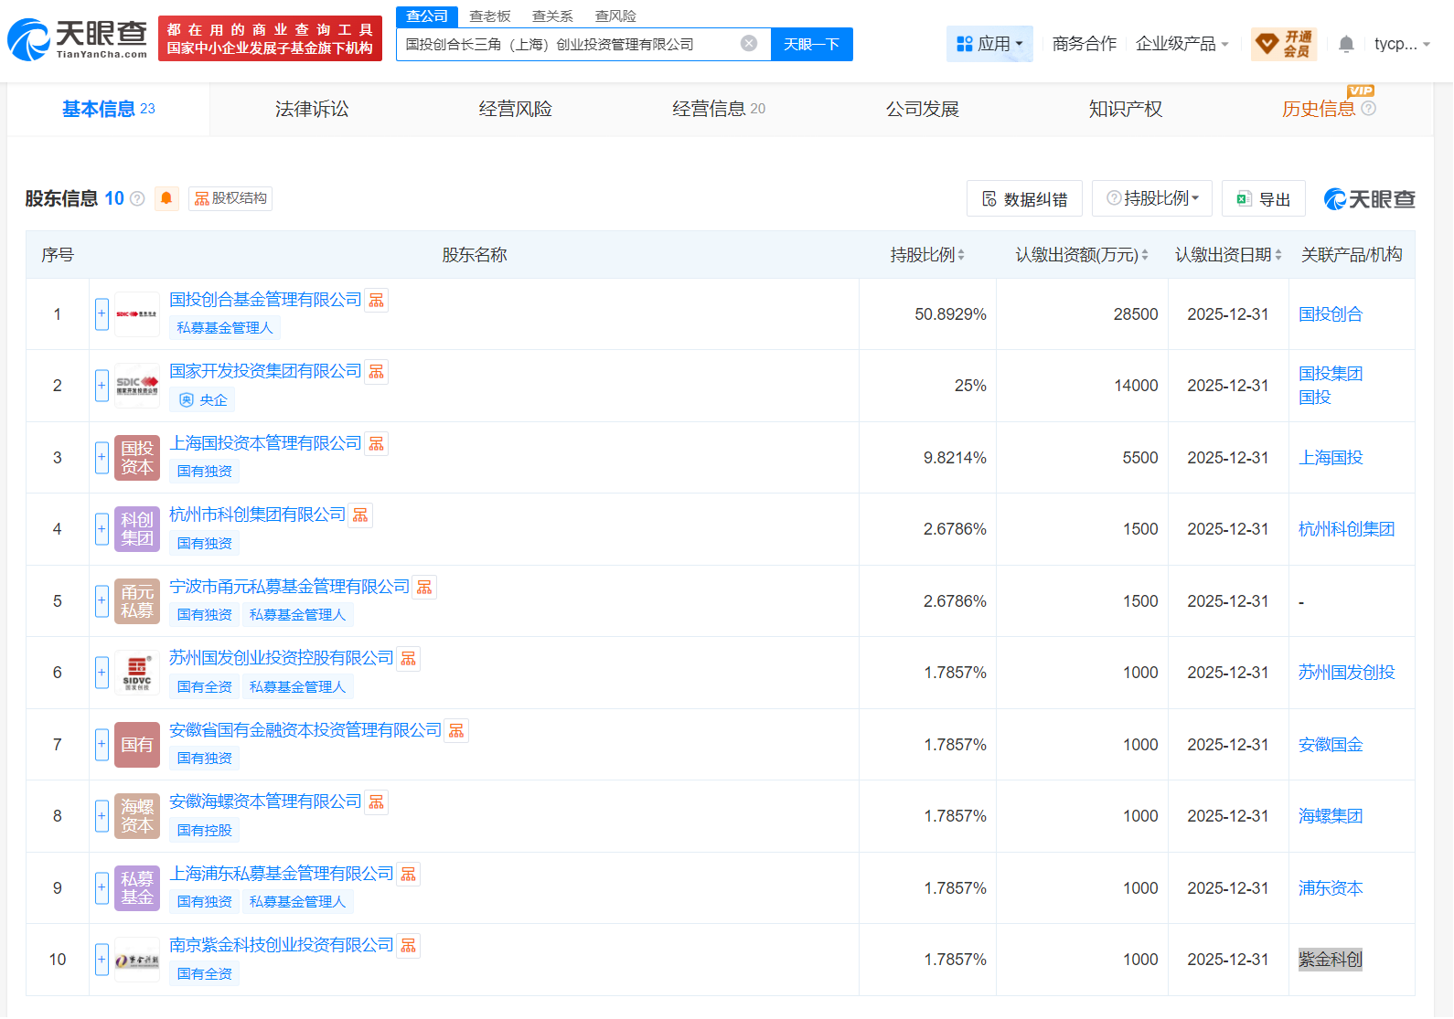
Task: Expand row 1 with the plus button
Action: pos(102,314)
